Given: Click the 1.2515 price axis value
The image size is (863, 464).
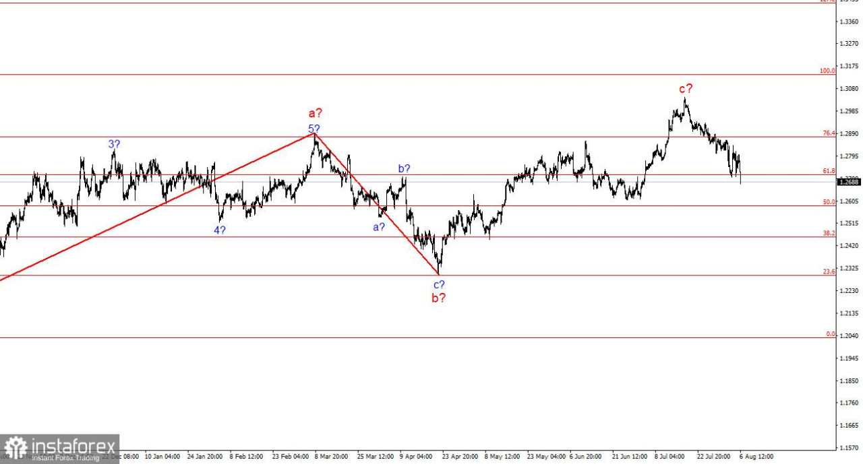Looking at the screenshot, I should click(x=849, y=224).
